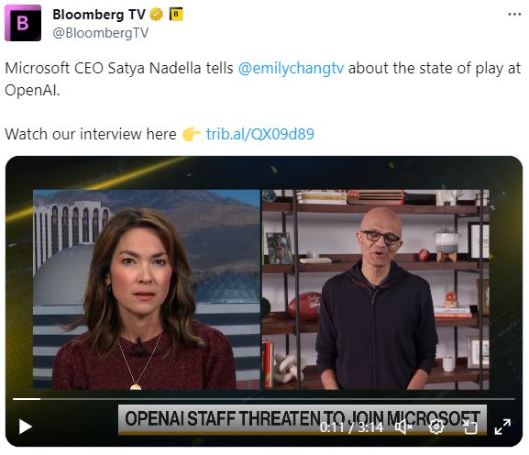529x455 pixels.
Task: Open the Bloomberg TV profile avatar
Action: coord(23,23)
